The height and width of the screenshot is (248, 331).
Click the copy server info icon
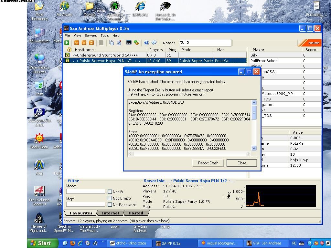click(x=112, y=43)
